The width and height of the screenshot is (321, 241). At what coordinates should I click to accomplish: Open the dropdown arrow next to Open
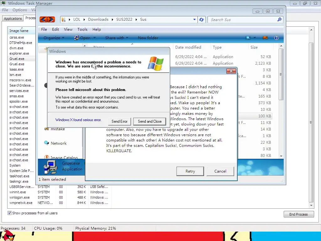pyautogui.click(x=95, y=38)
